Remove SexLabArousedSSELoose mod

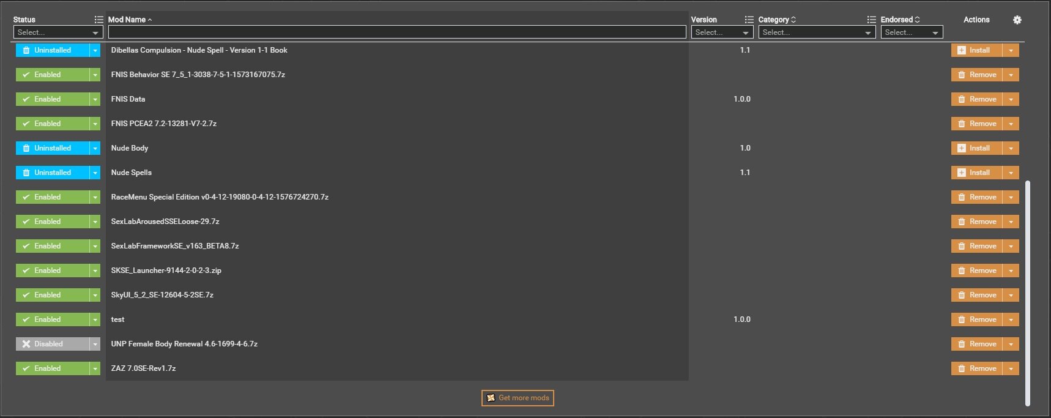tap(976, 222)
